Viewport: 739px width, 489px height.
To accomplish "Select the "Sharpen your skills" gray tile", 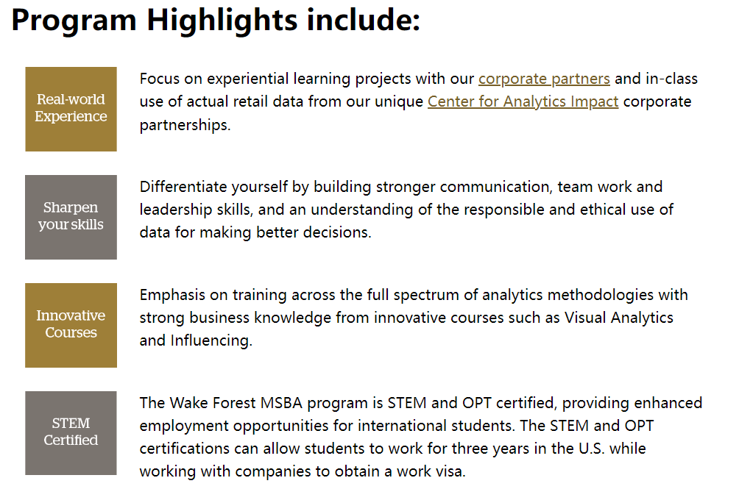I will click(x=71, y=217).
